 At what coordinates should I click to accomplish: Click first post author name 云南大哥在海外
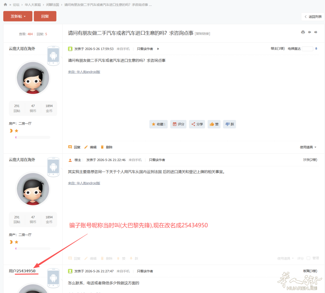click(x=22, y=49)
